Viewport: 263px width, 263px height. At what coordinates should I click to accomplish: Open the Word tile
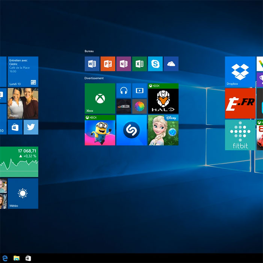click(92, 64)
